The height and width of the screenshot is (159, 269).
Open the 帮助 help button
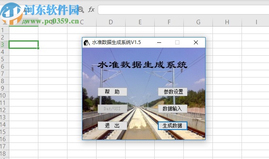click(x=112, y=92)
